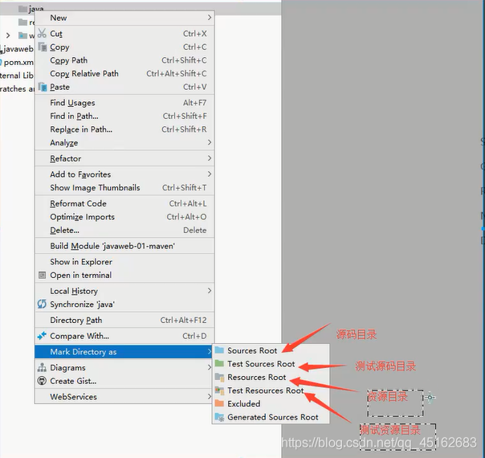Choose Copy Path from the context menu
Image resolution: width=485 pixels, height=458 pixels.
coord(124,60)
